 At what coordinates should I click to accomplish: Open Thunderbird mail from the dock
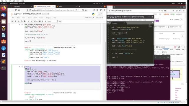4,15
